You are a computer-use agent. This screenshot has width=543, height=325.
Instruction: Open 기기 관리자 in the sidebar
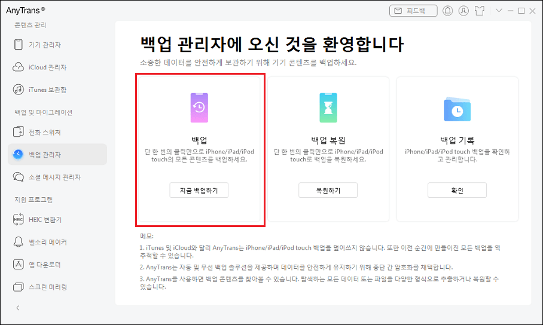pyautogui.click(x=45, y=45)
